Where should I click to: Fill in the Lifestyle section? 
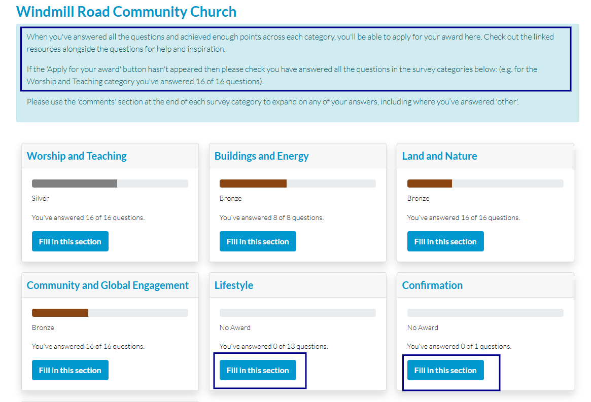tap(258, 371)
